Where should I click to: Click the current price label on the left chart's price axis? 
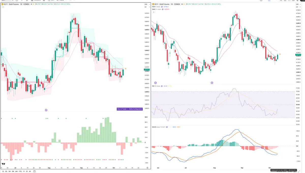click(147, 70)
